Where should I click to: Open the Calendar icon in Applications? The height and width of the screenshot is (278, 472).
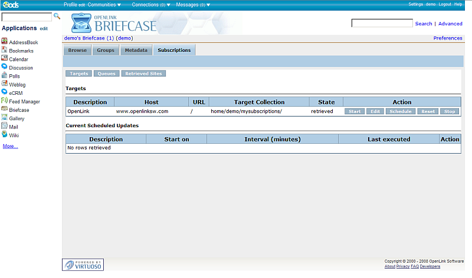pyautogui.click(x=4, y=59)
